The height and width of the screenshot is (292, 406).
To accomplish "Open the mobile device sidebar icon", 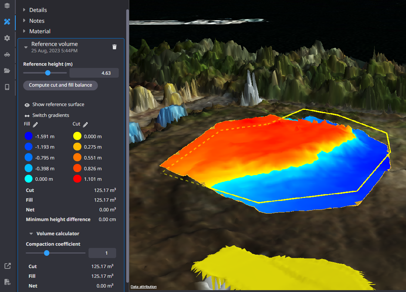I will [x=7, y=87].
